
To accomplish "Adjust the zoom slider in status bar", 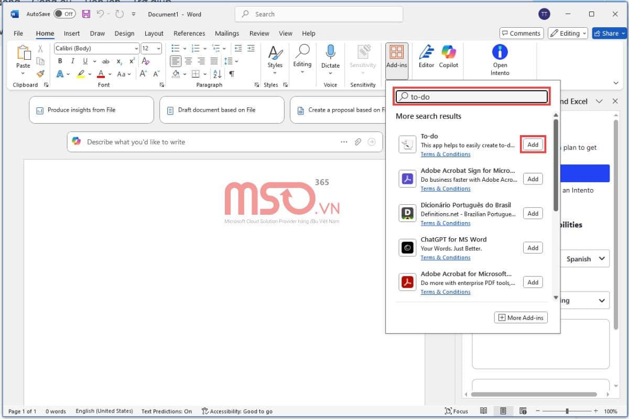I will click(x=566, y=411).
